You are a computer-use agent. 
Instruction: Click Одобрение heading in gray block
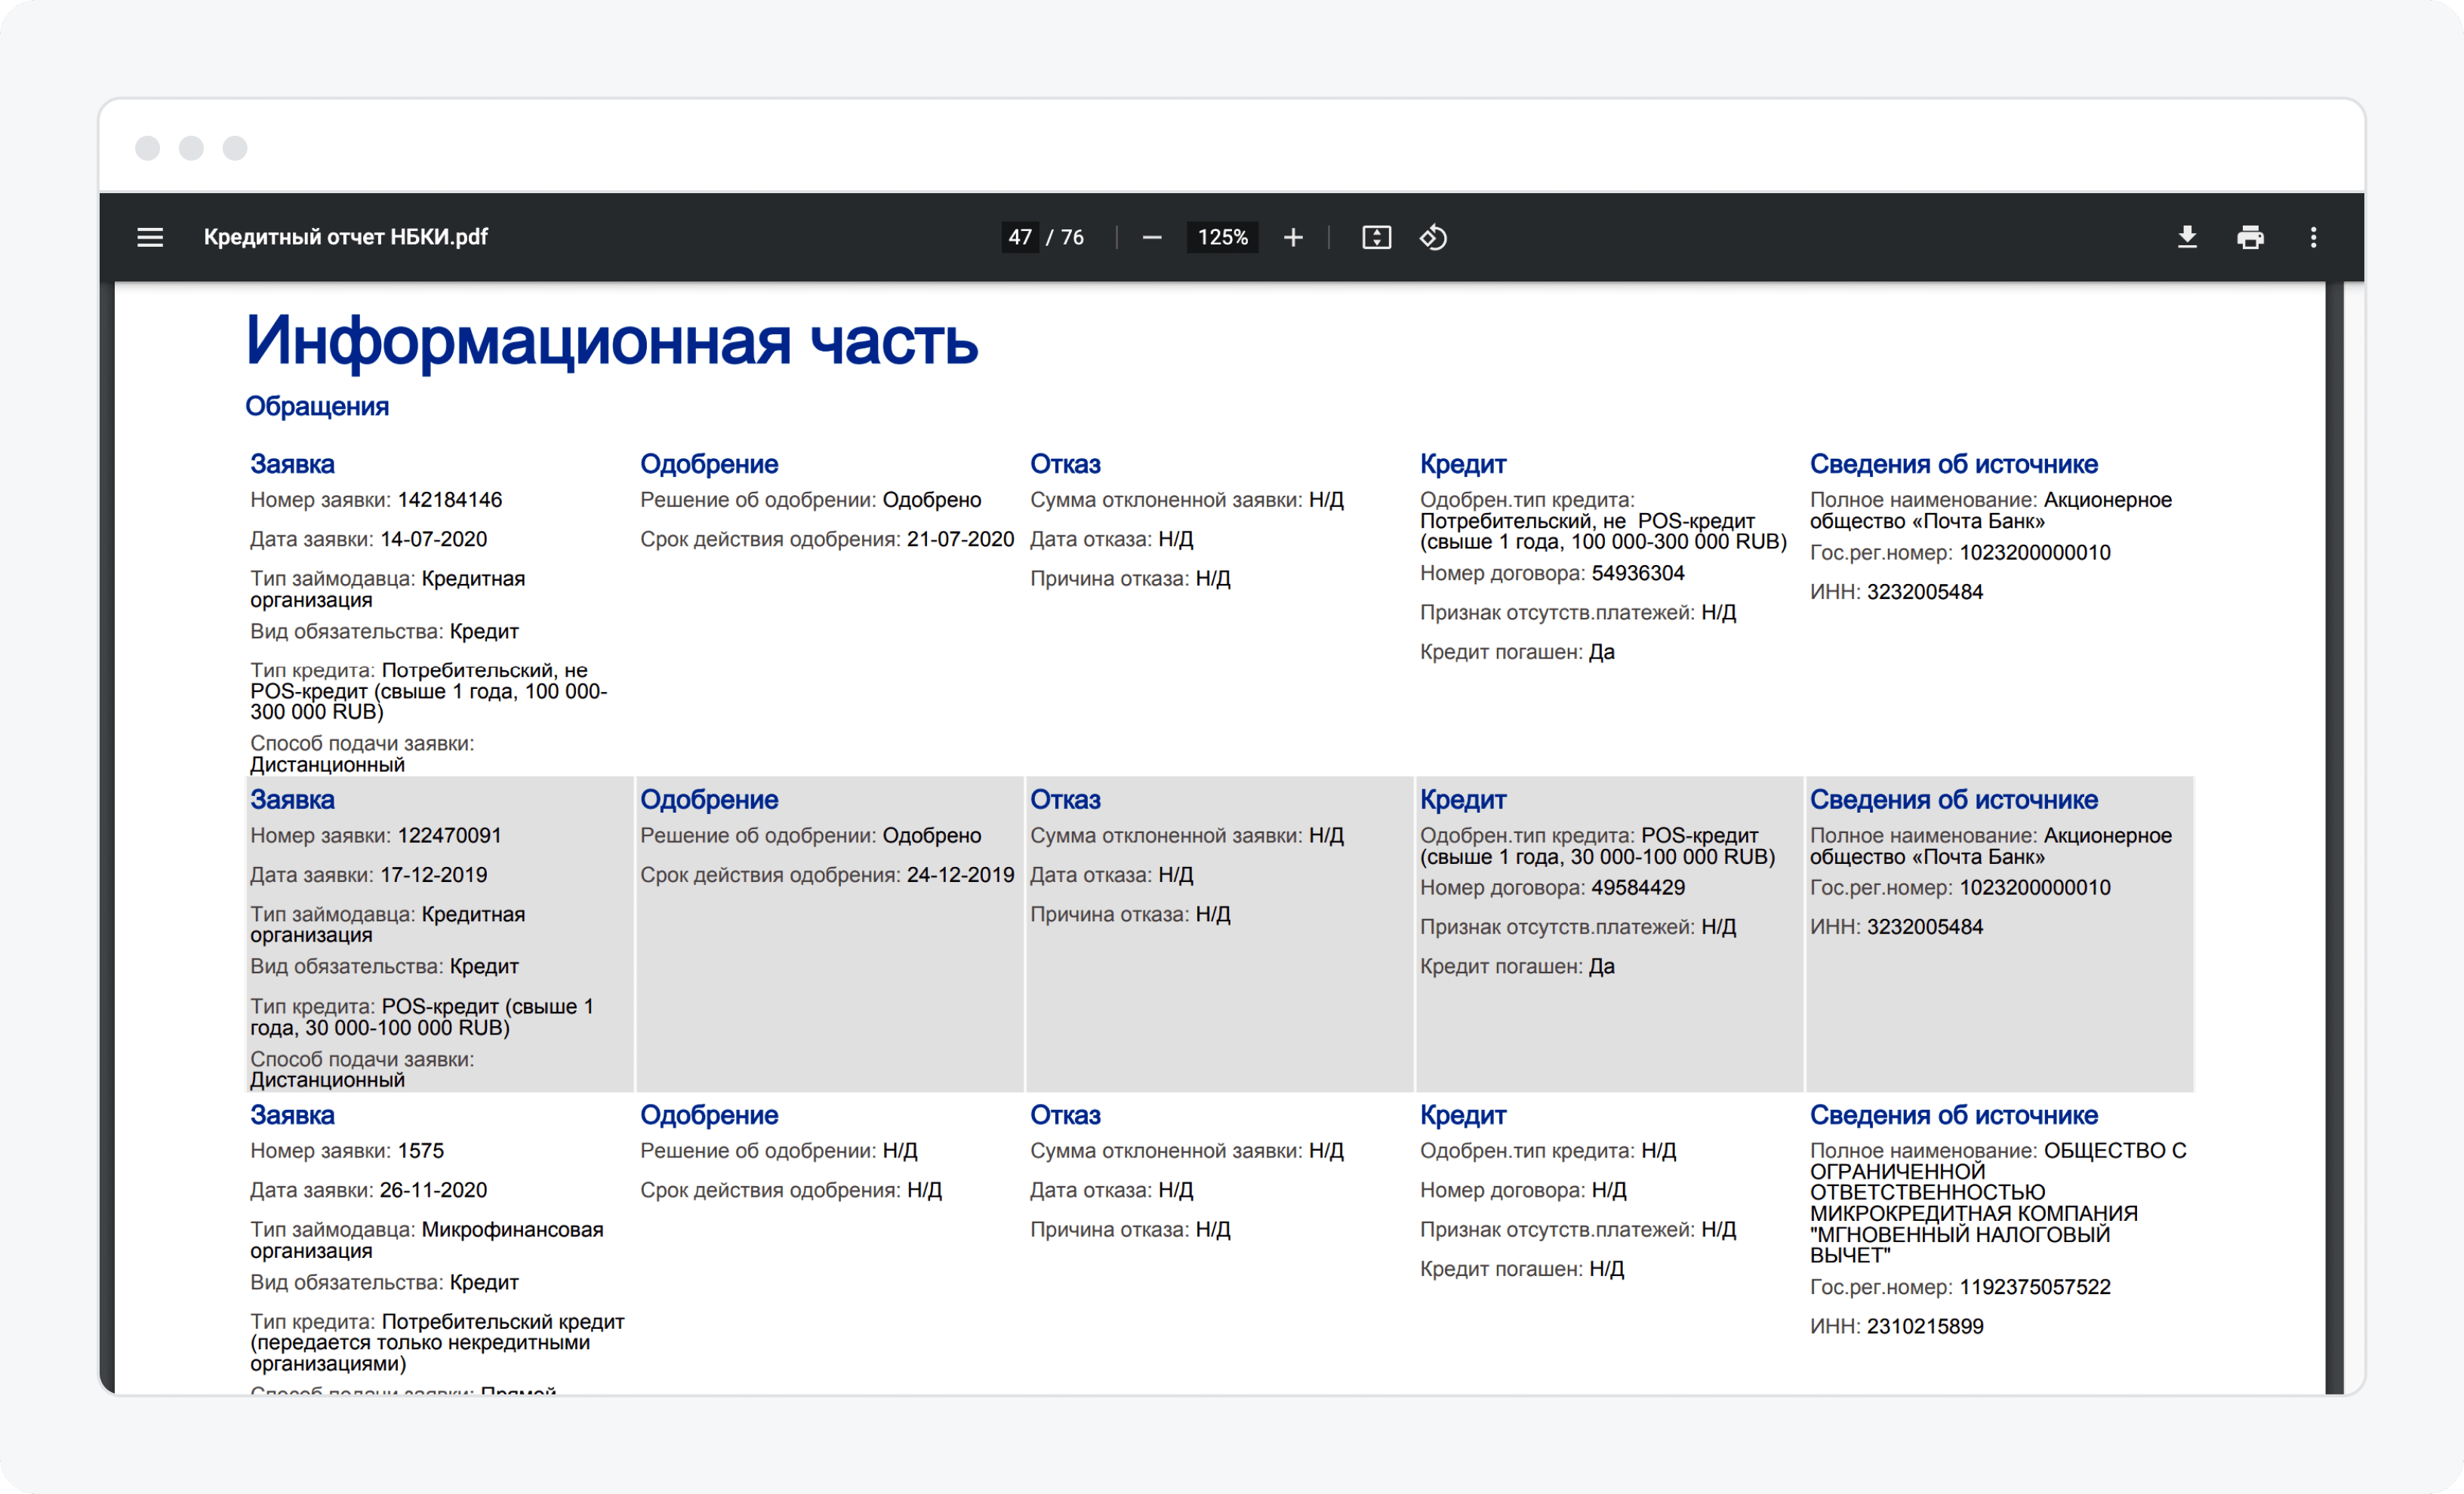709,800
